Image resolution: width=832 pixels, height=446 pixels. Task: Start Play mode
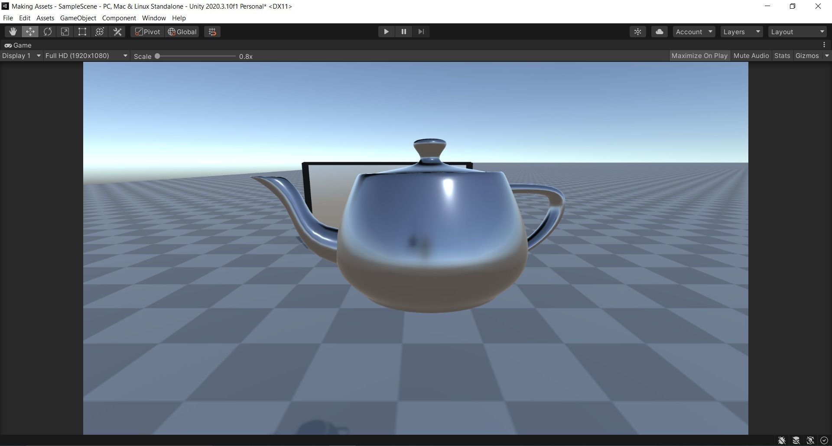(x=386, y=32)
